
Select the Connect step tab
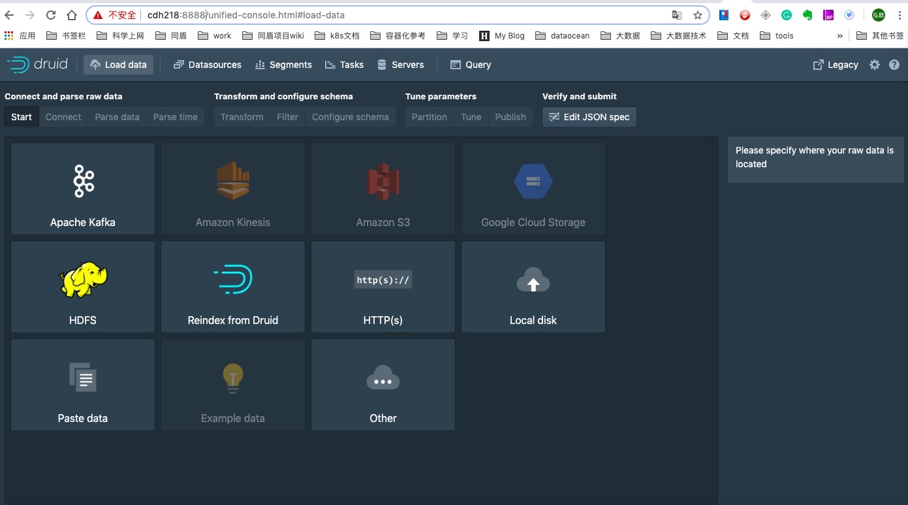tap(63, 117)
